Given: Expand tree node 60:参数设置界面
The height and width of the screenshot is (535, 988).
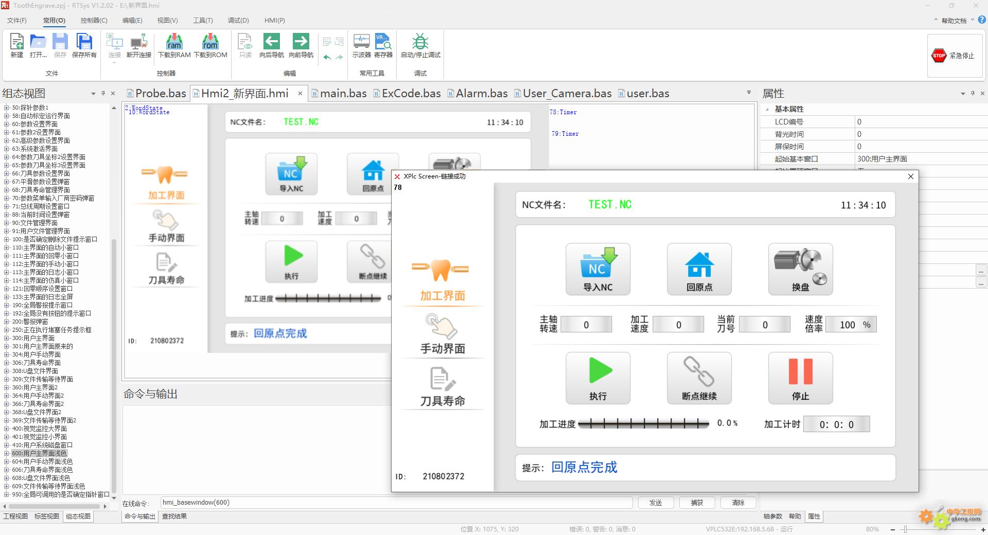Looking at the screenshot, I should click(7, 124).
